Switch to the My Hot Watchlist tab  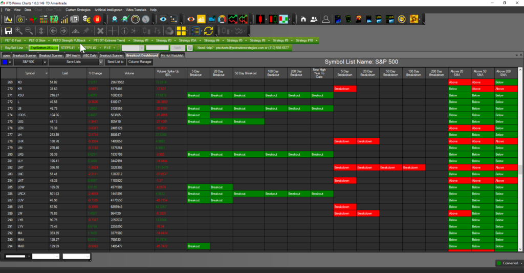pyautogui.click(x=172, y=55)
